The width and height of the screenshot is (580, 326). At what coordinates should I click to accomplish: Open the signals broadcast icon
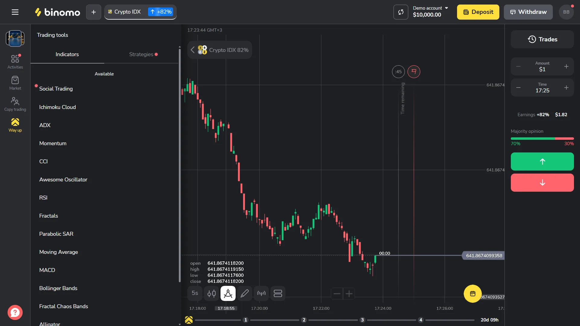coord(261,293)
